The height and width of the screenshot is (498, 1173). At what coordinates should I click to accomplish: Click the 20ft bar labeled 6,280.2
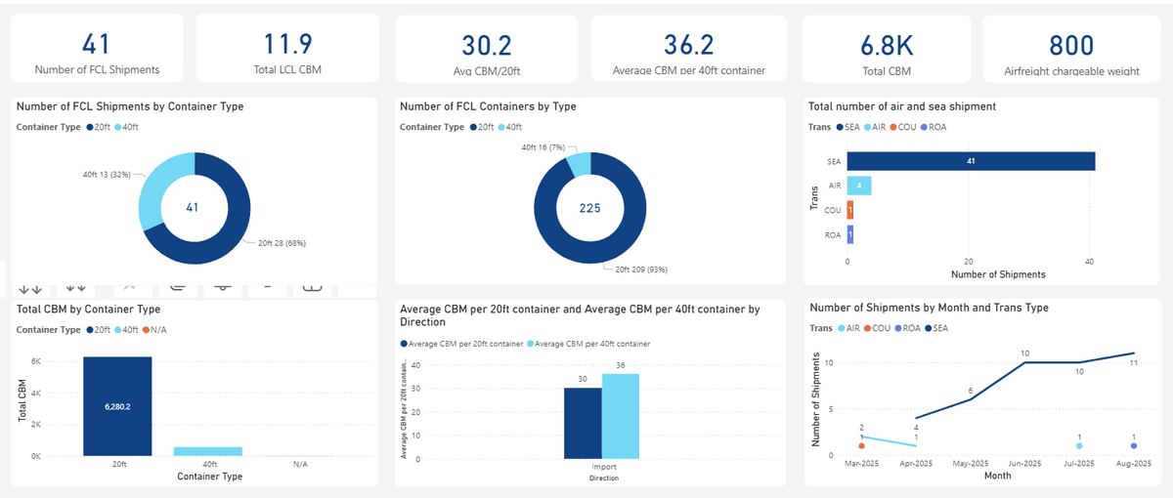point(117,405)
